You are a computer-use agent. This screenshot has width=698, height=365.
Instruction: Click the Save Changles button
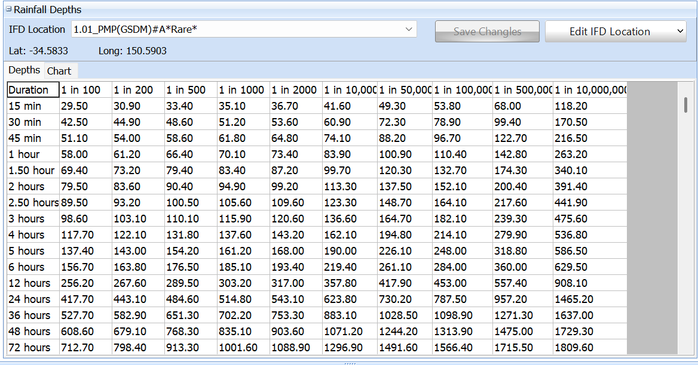tap(486, 31)
